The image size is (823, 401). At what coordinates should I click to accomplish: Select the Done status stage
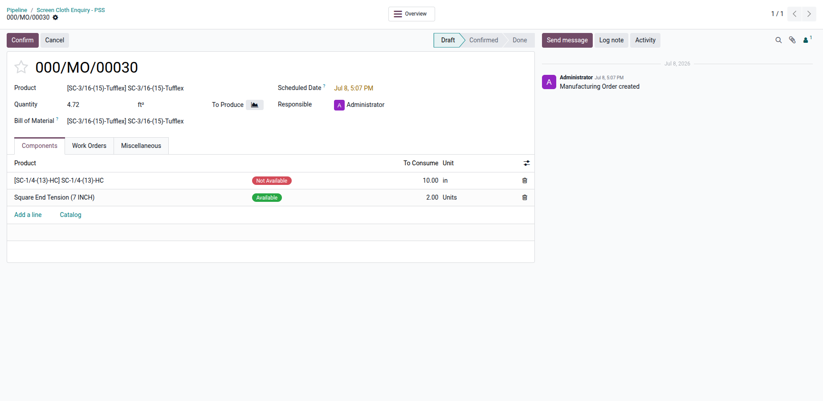[520, 40]
